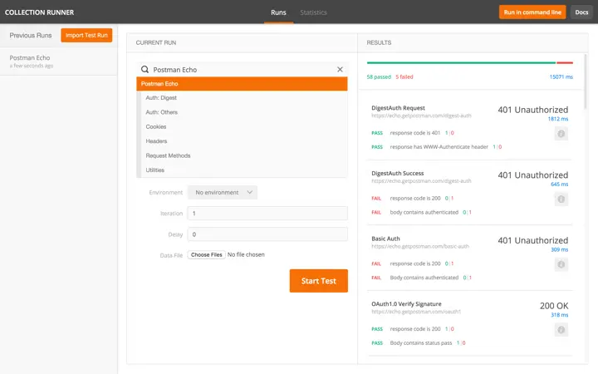This screenshot has height=374, width=598.
Task: Select the Auth: Others folder
Action: coord(244,112)
